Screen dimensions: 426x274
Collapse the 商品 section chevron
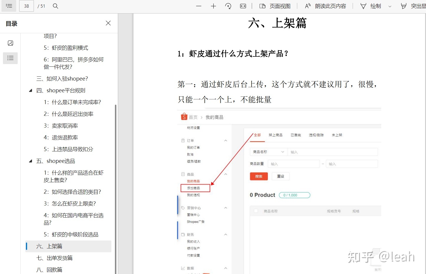click(x=226, y=174)
